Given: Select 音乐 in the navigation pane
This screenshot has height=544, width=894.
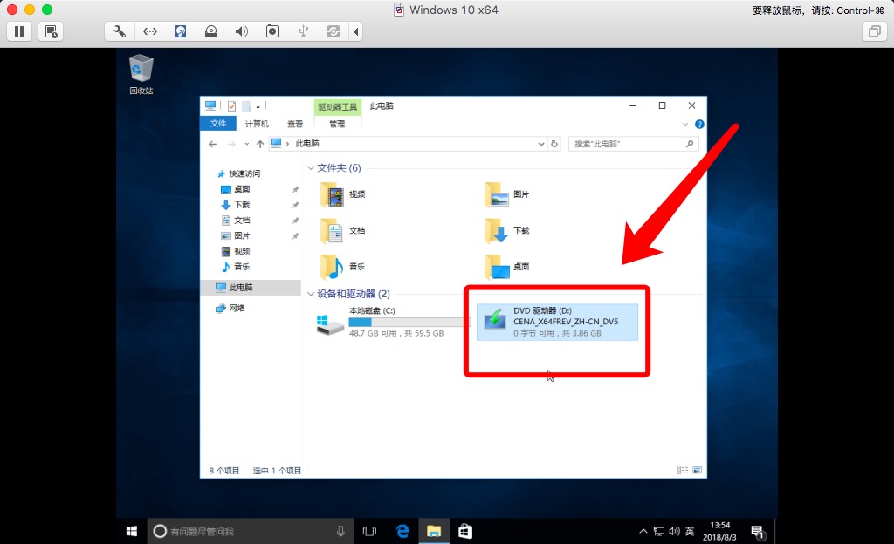Looking at the screenshot, I should pyautogui.click(x=242, y=266).
